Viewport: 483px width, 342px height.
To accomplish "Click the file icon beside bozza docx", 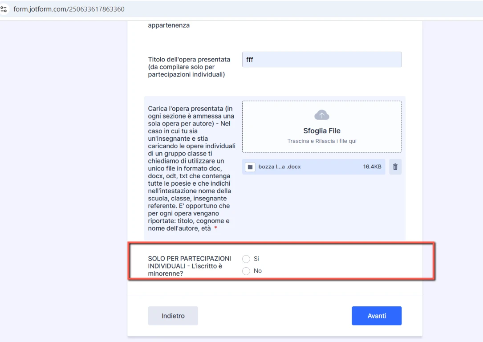I will point(250,167).
